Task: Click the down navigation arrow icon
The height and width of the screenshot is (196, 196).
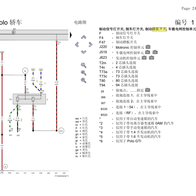Action: click(x=84, y=52)
